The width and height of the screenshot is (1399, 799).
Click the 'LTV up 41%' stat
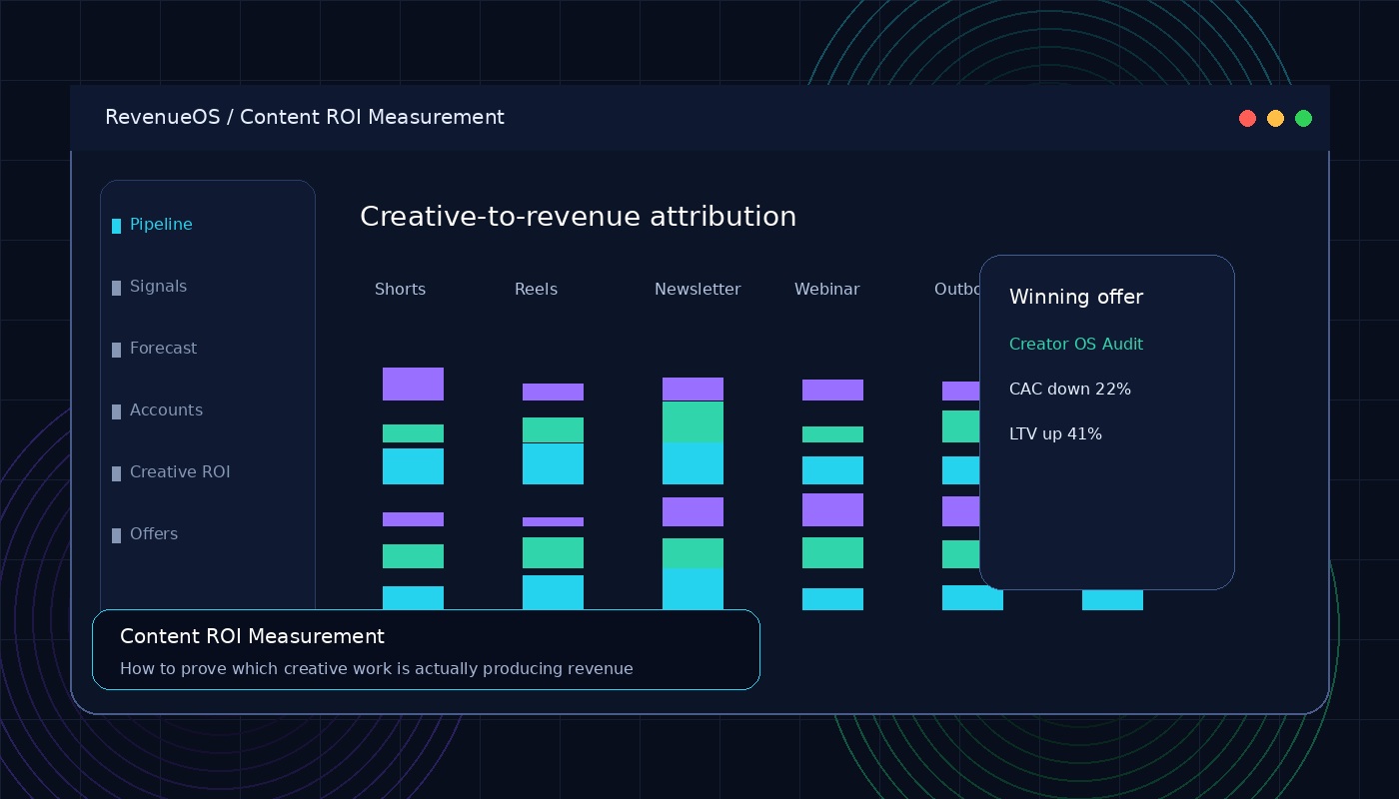click(x=1055, y=433)
